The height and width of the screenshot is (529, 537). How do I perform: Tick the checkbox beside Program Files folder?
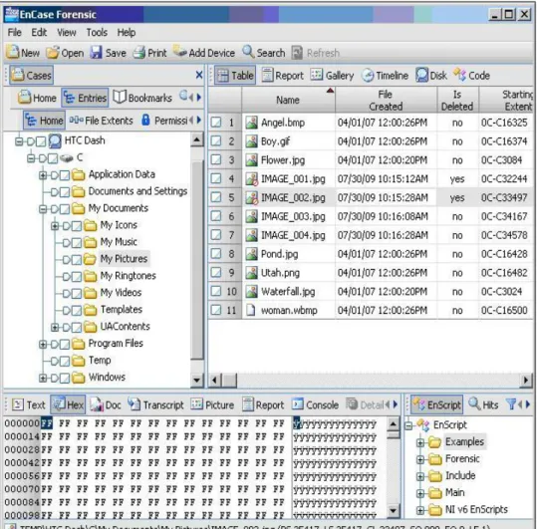(x=65, y=345)
